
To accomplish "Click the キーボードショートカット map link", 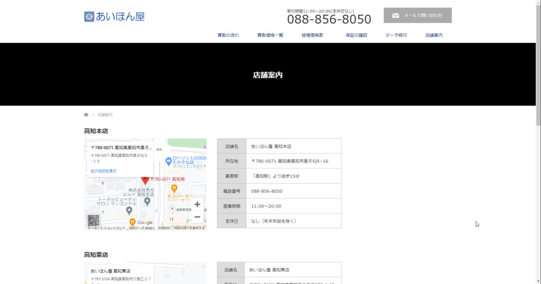I will [106, 228].
